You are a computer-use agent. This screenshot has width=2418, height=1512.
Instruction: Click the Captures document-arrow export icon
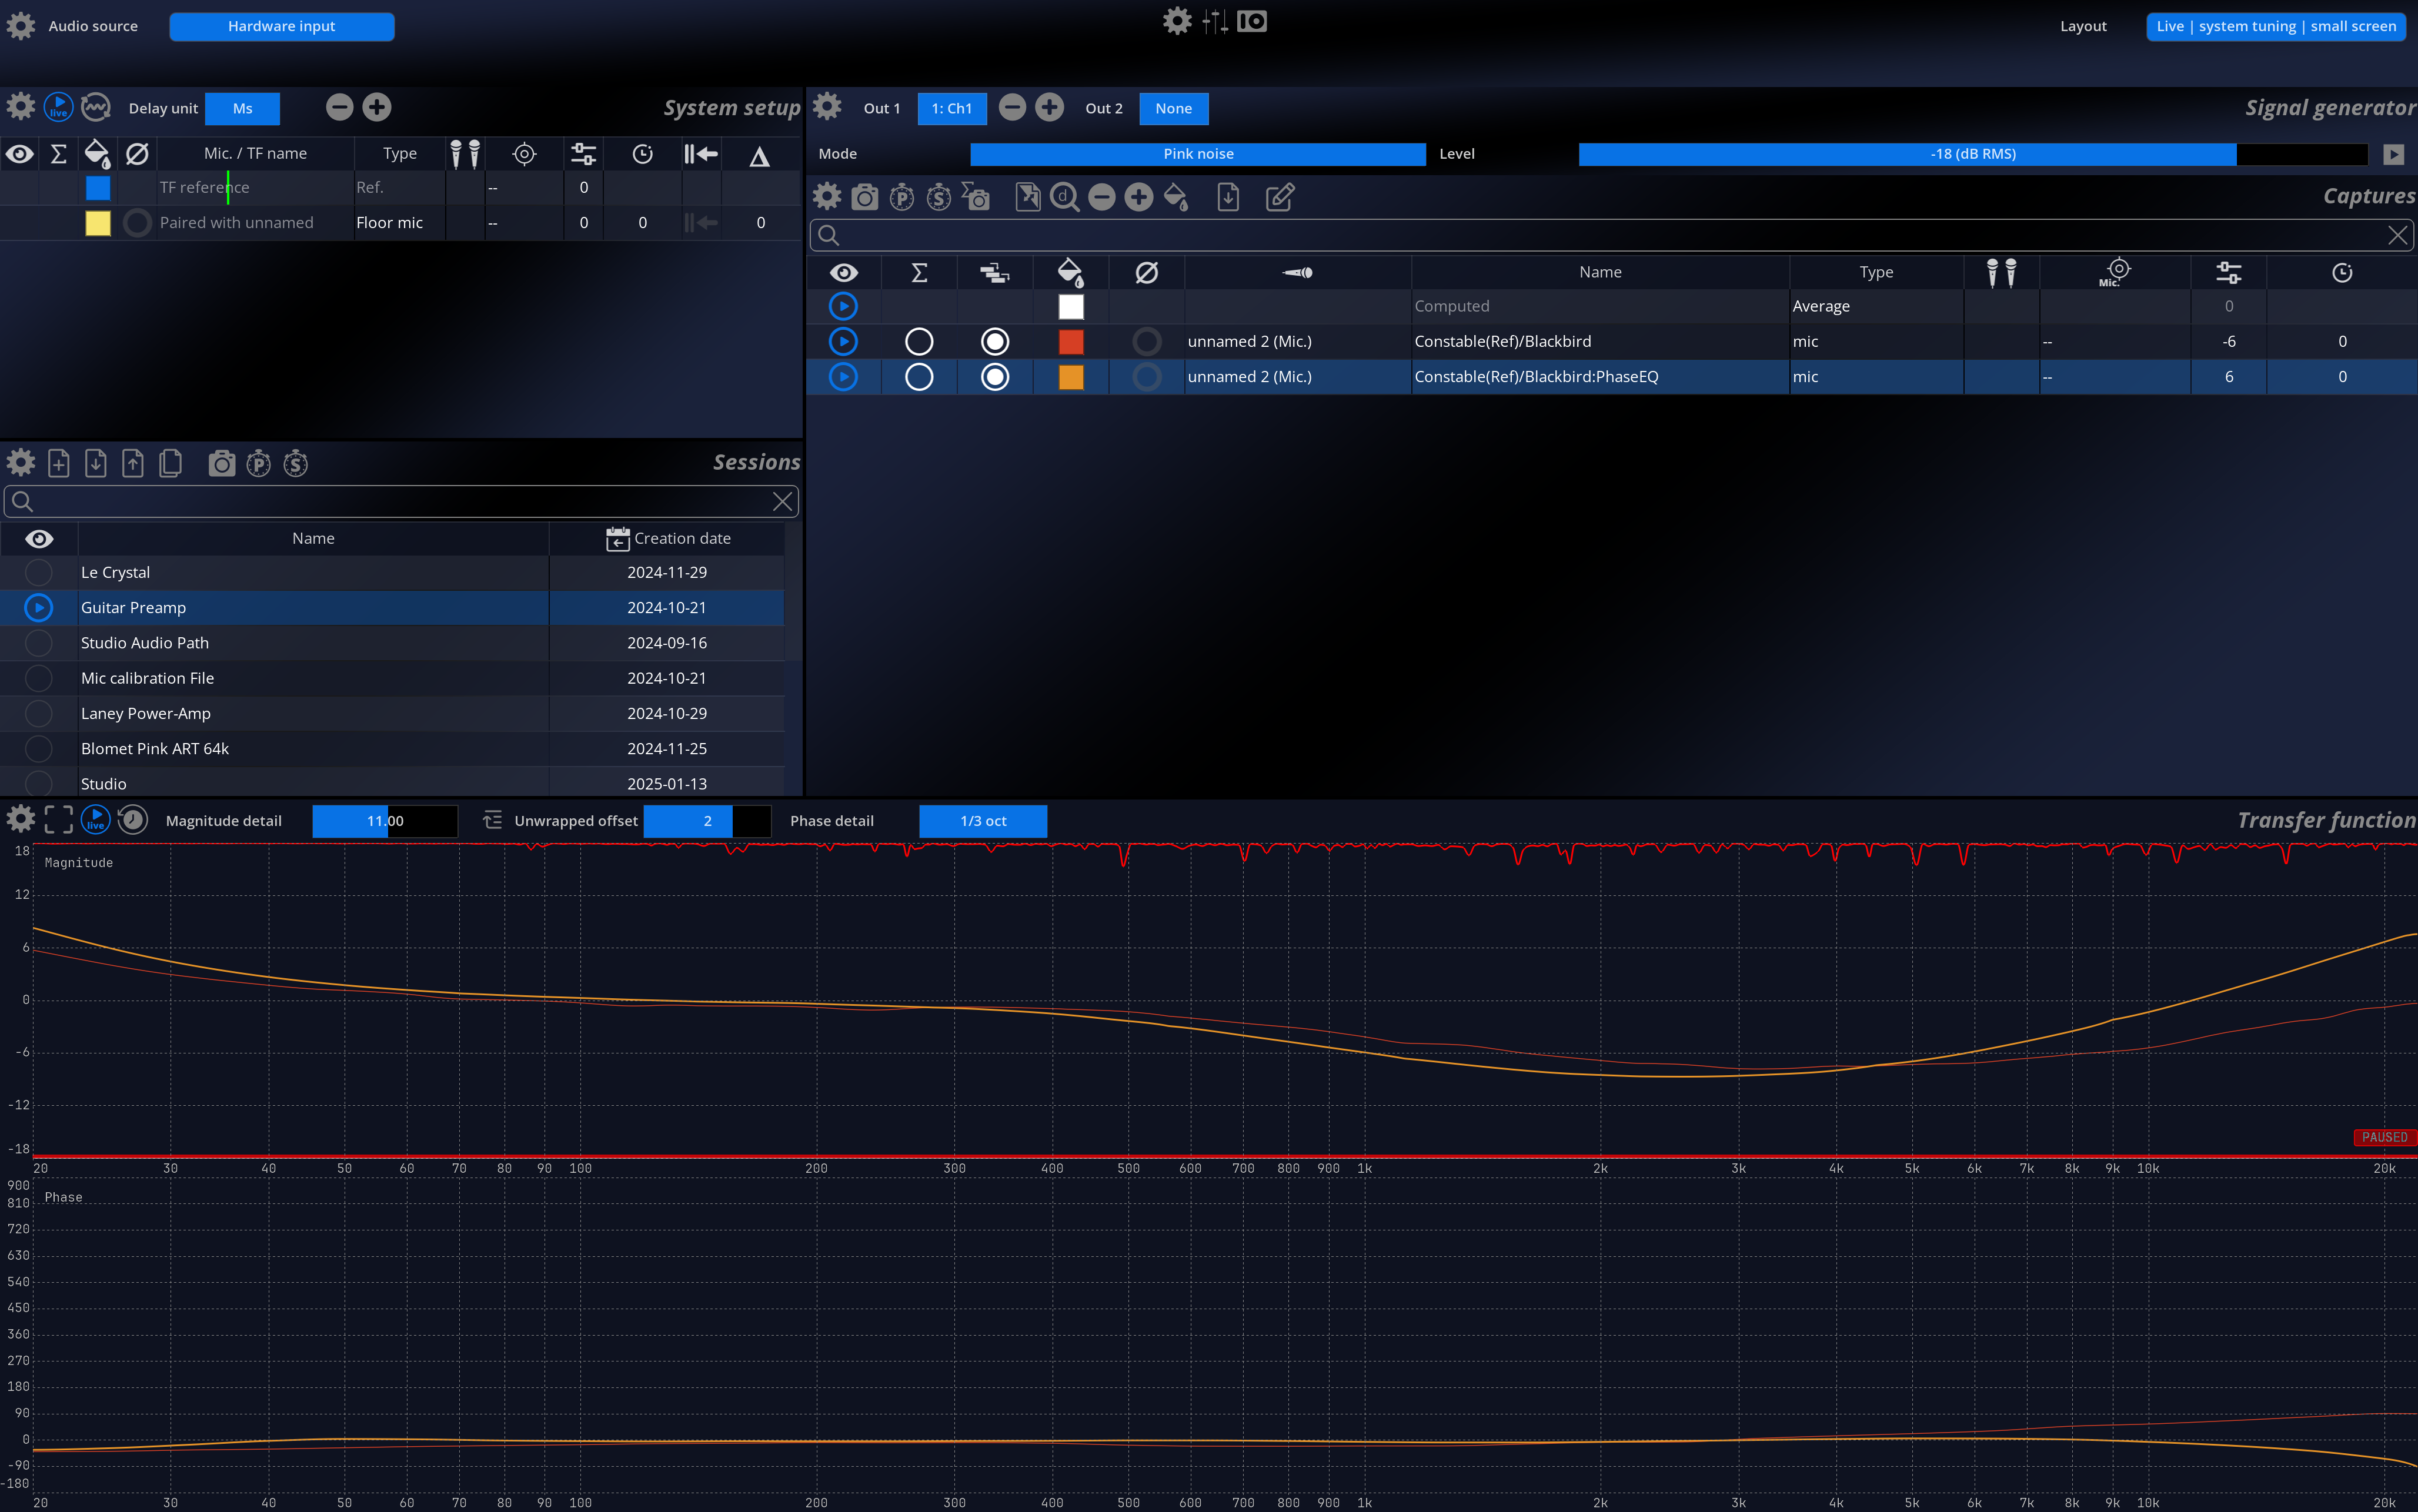[x=1028, y=197]
